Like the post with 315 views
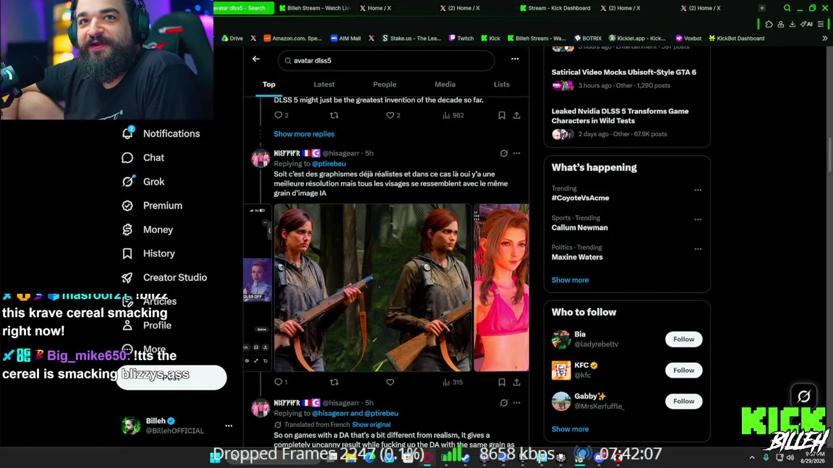Viewport: 833px width, 468px height. tap(390, 382)
